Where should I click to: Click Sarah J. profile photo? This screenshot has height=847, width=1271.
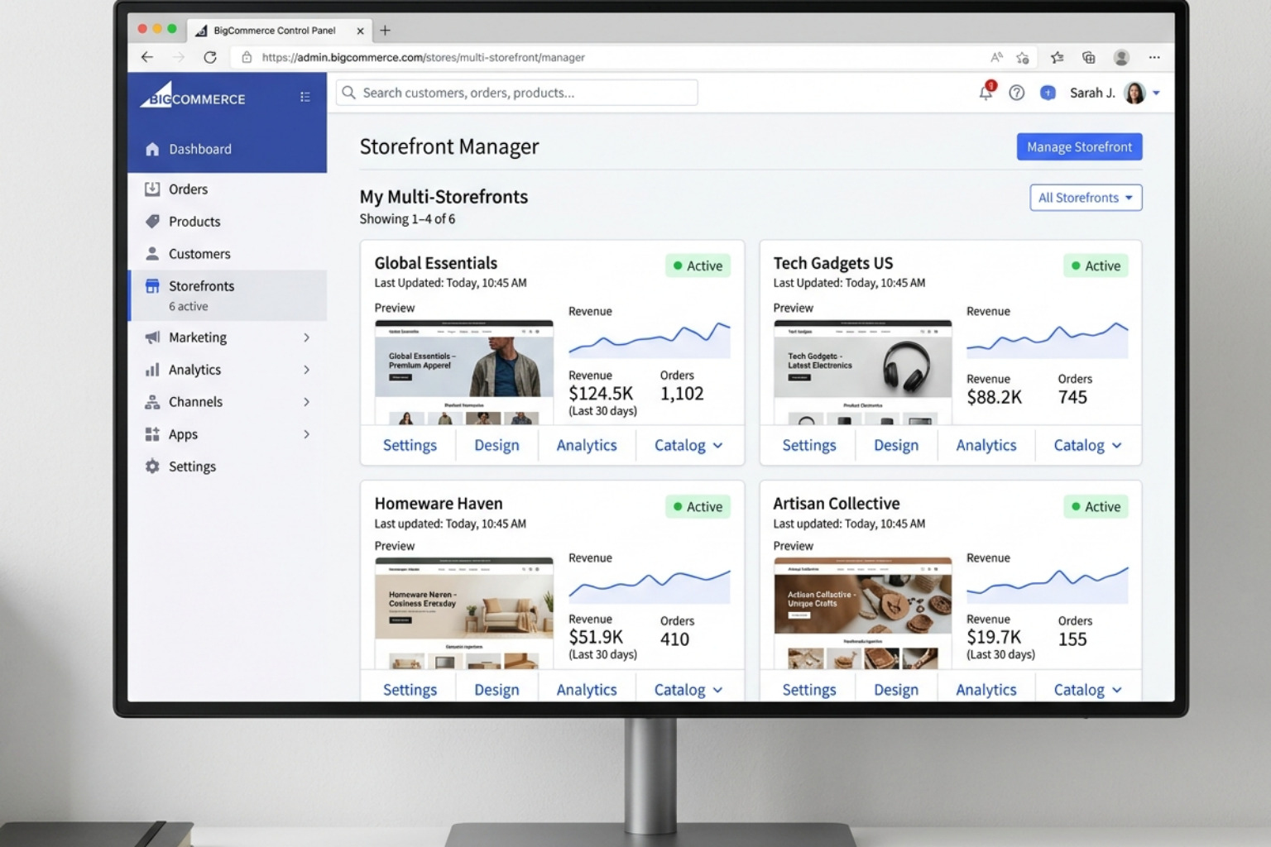[x=1134, y=93]
